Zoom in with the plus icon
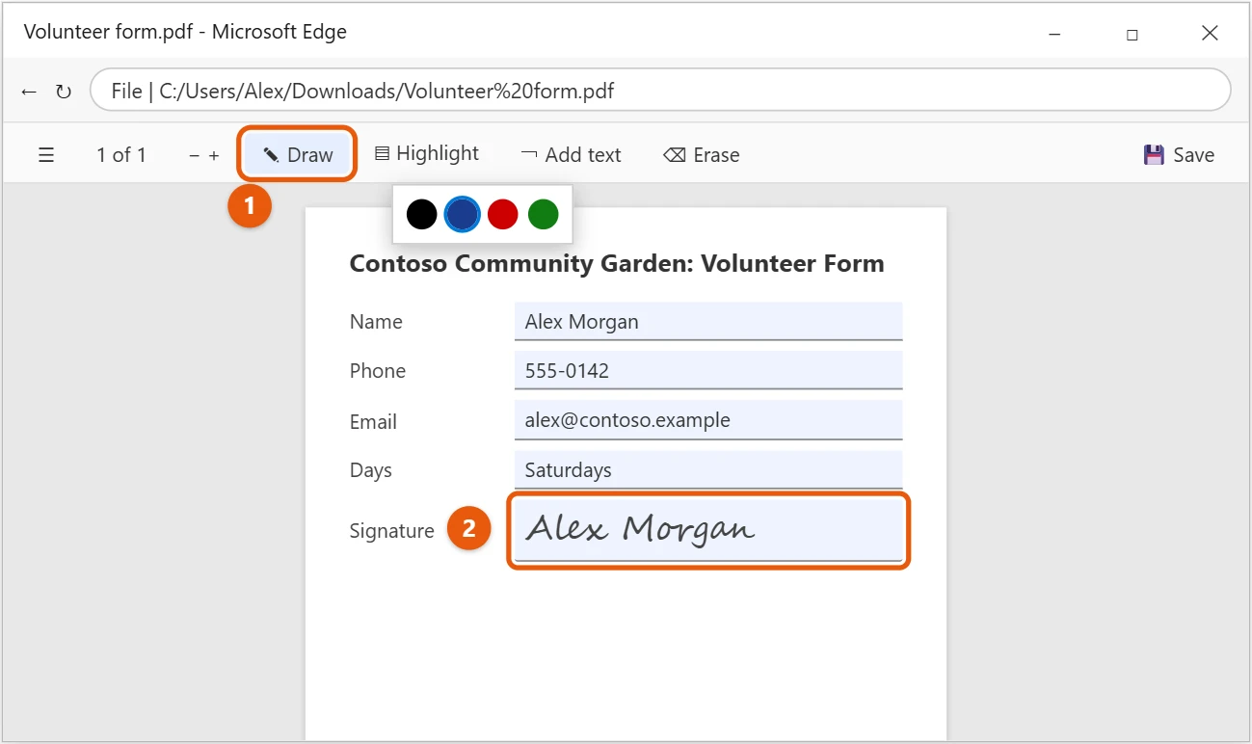Viewport: 1252px width, 744px height. pos(214,155)
